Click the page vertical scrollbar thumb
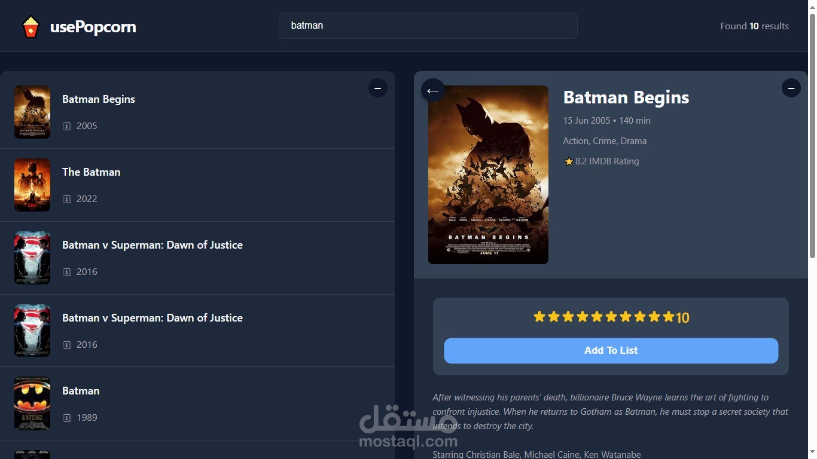The image size is (817, 459). click(x=812, y=136)
